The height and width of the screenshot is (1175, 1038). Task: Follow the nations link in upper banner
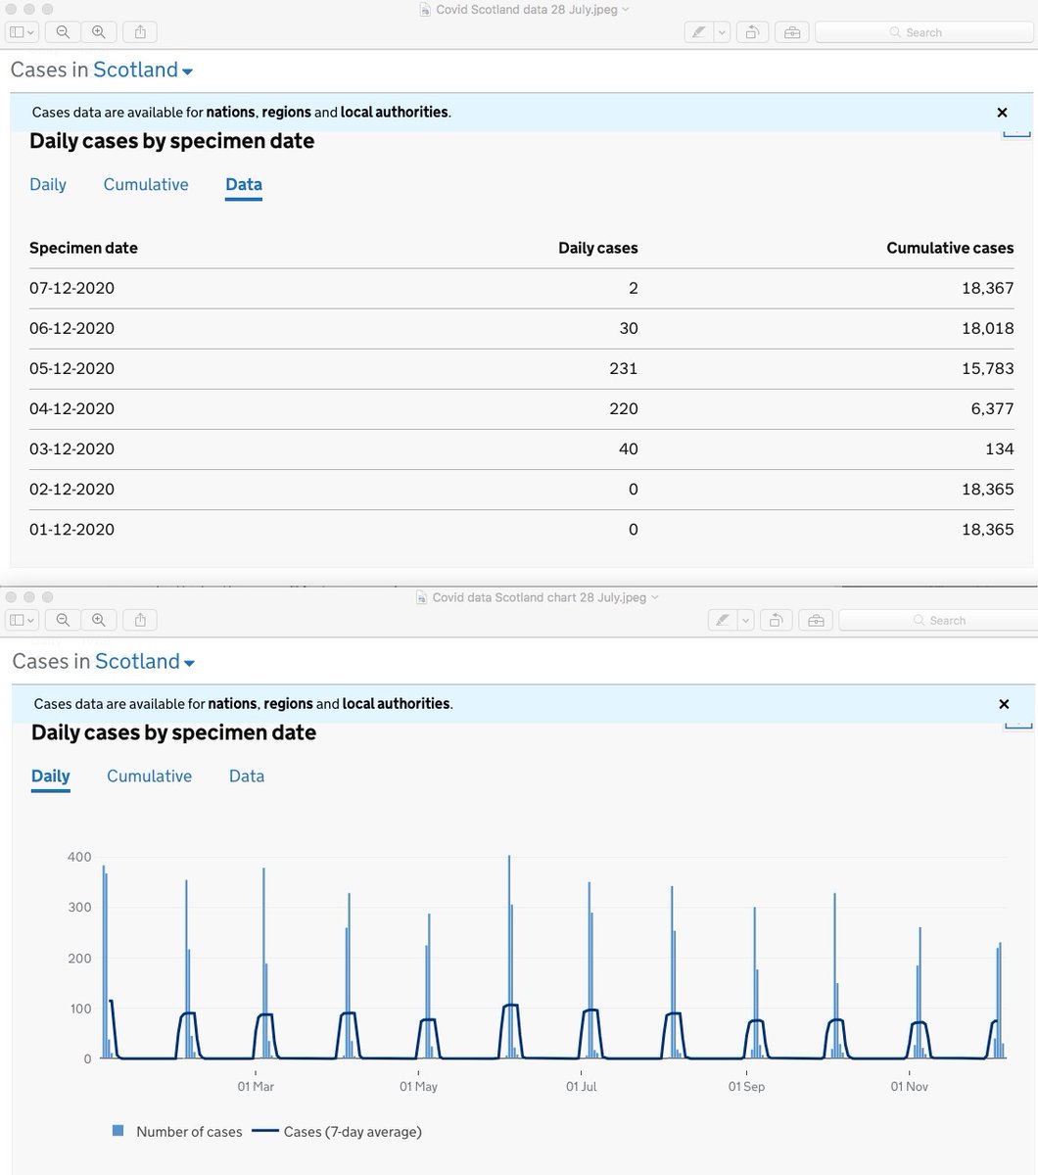click(x=230, y=112)
